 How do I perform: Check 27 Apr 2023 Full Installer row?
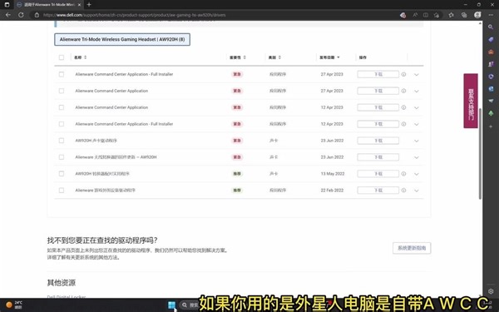tap(62, 74)
